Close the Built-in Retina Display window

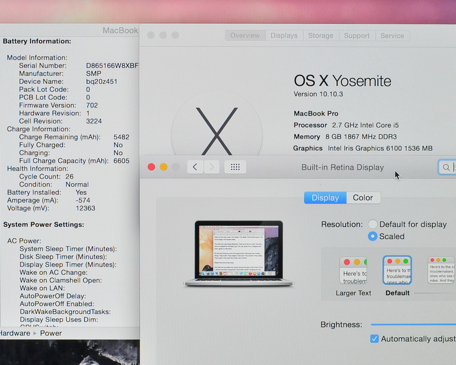(151, 167)
